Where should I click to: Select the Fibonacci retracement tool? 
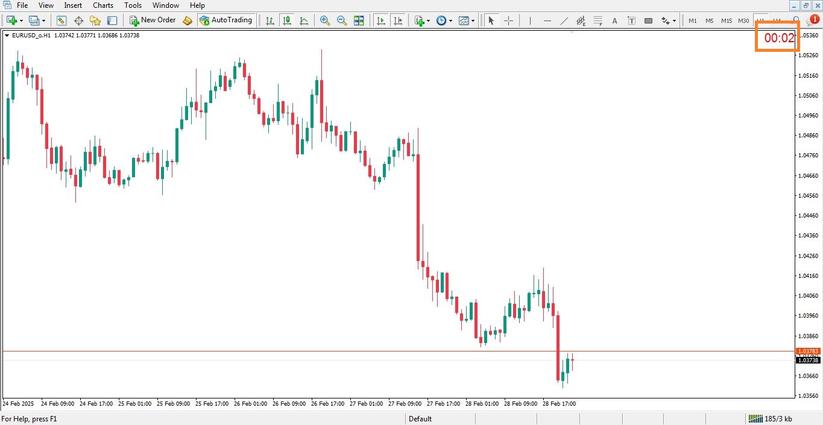[x=598, y=20]
